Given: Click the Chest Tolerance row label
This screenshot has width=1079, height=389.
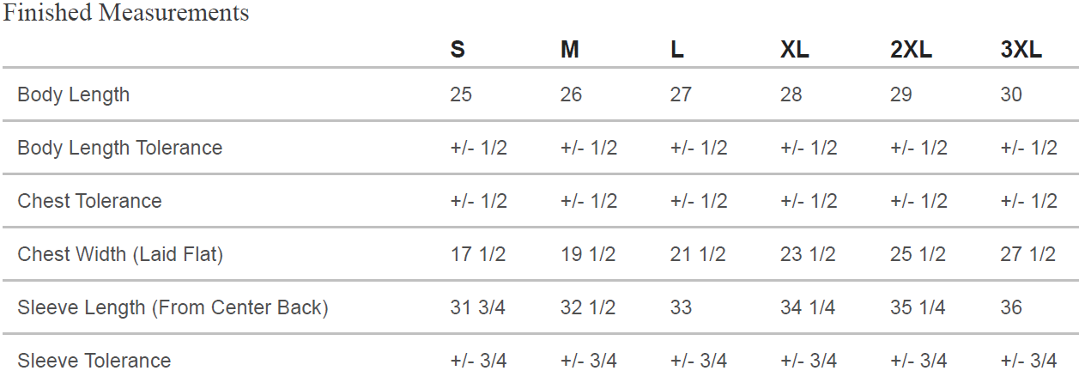Looking at the screenshot, I should point(89,201).
